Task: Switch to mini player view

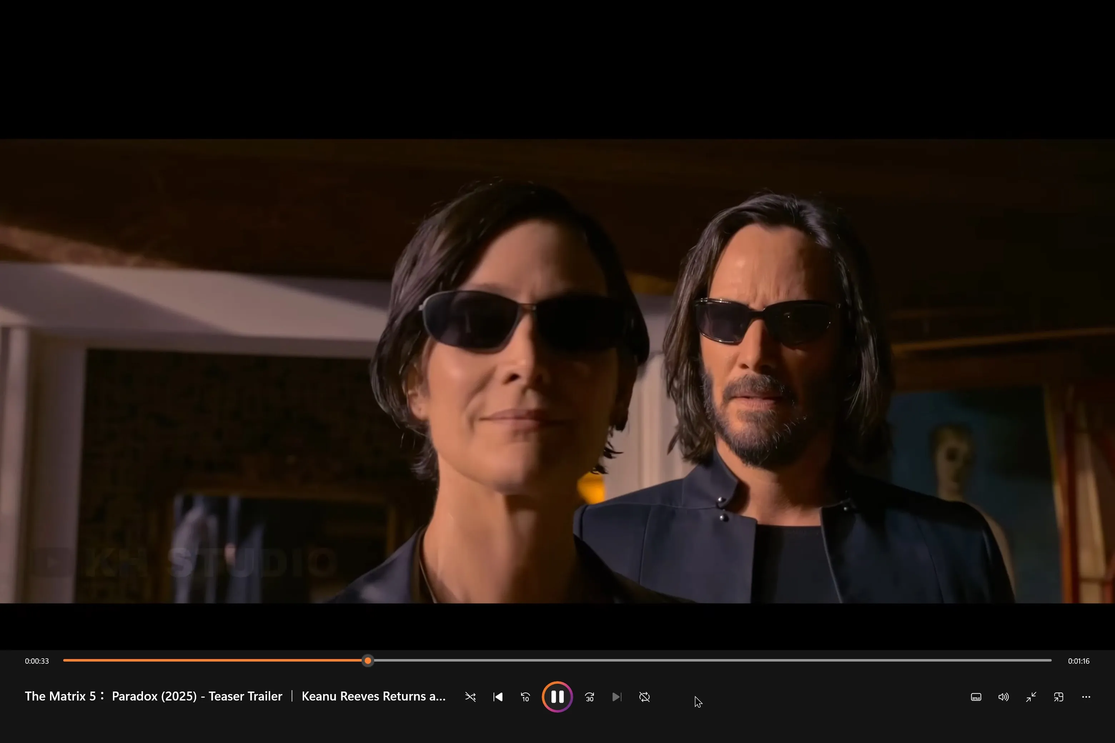Action: point(1059,697)
